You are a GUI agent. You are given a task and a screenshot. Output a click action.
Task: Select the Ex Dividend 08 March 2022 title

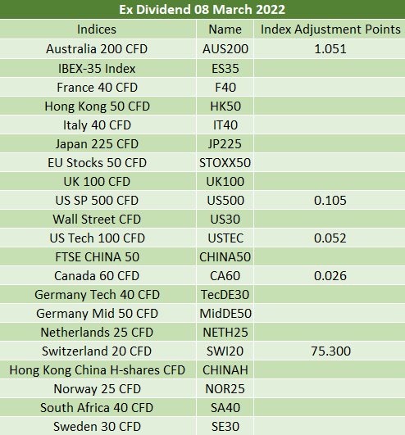point(202,10)
